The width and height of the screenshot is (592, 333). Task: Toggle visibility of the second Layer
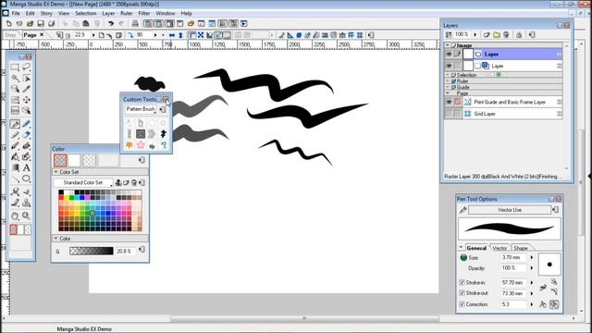pos(449,66)
